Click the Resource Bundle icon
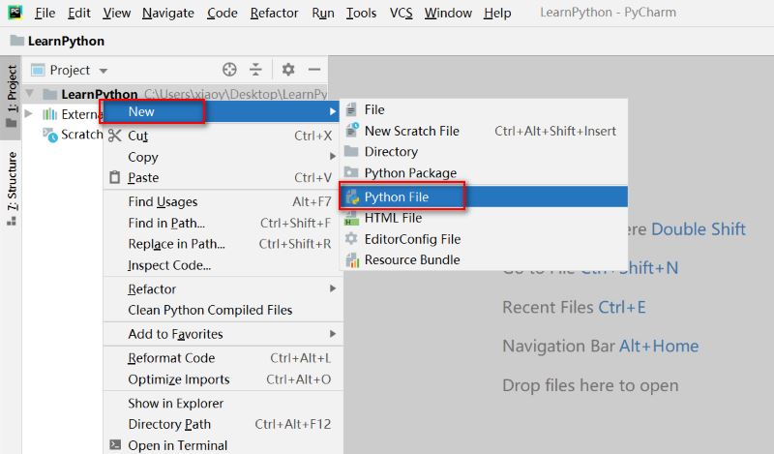This screenshot has height=454, width=774. tap(352, 259)
